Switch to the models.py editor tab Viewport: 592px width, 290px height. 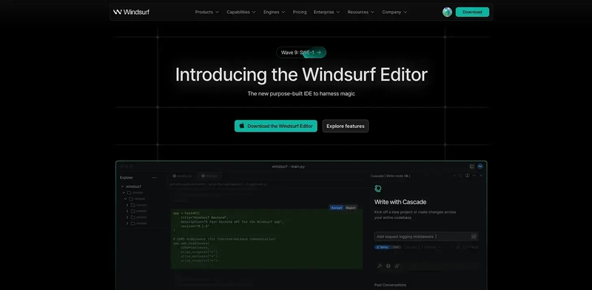pos(182,176)
